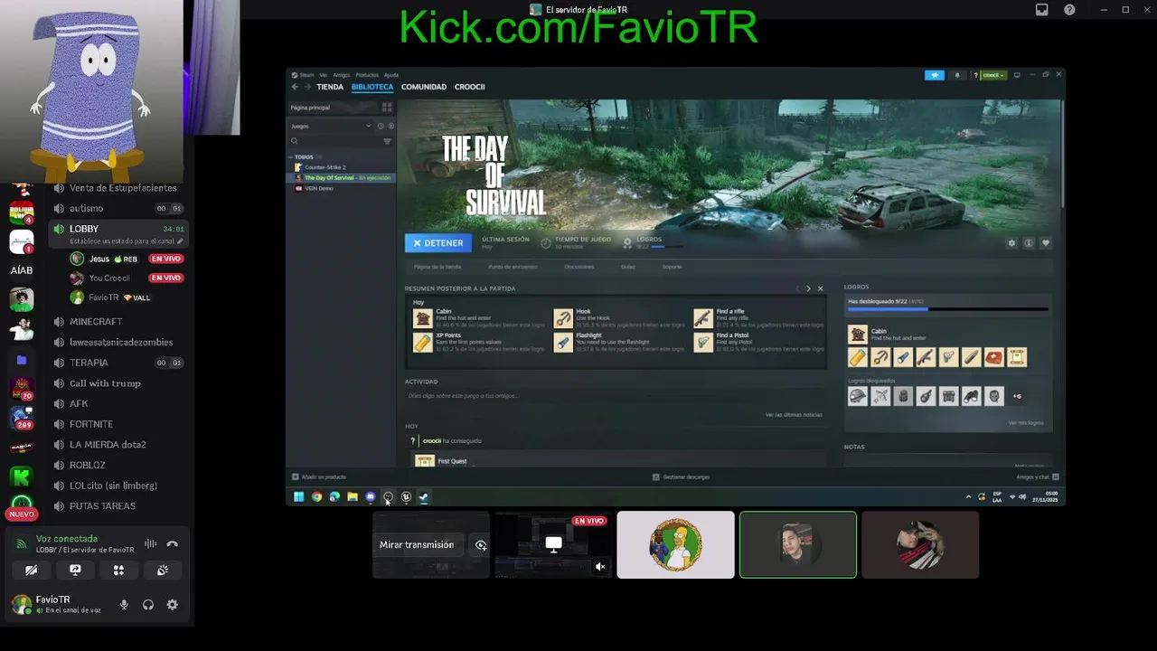Viewport: 1157px width, 651px height.
Task: Click the achievements progress bar 9/22
Action: pyautogui.click(x=948, y=309)
